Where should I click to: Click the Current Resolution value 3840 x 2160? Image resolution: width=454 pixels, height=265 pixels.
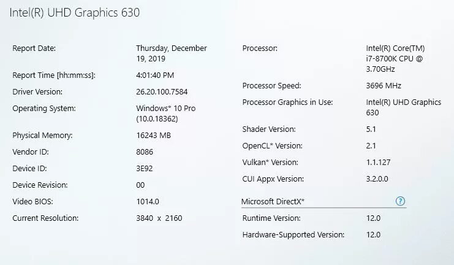coord(159,218)
